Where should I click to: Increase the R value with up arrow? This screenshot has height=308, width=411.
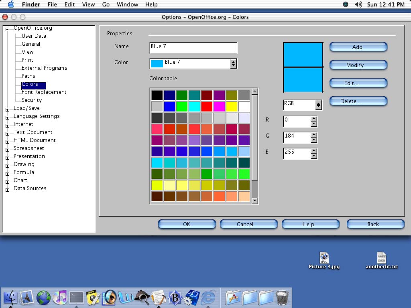314,119
